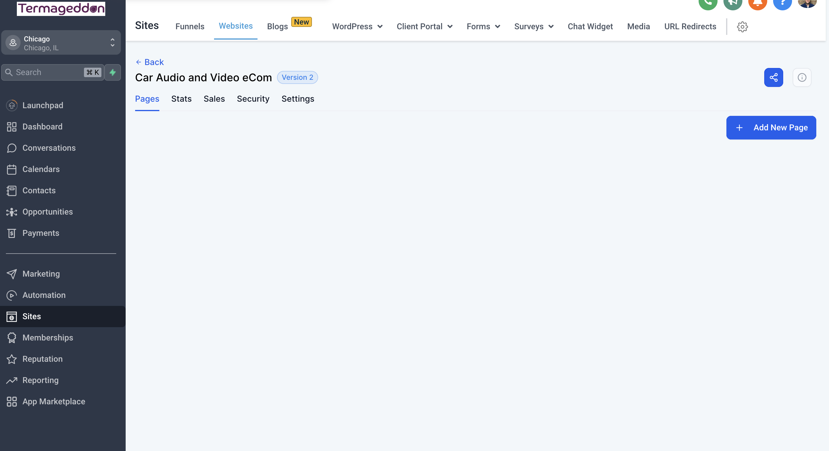This screenshot has width=829, height=451.
Task: Expand the Forms dropdown menu
Action: coord(483,26)
